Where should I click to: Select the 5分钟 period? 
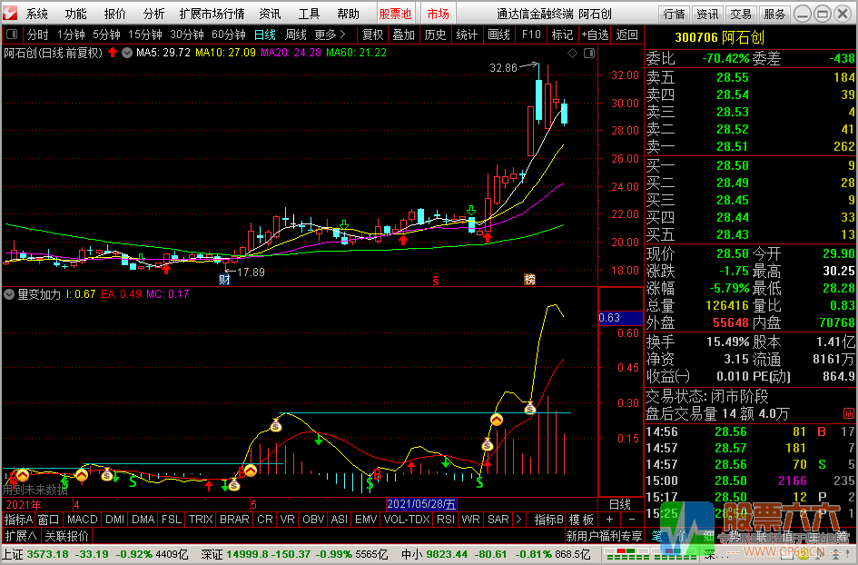coord(106,35)
